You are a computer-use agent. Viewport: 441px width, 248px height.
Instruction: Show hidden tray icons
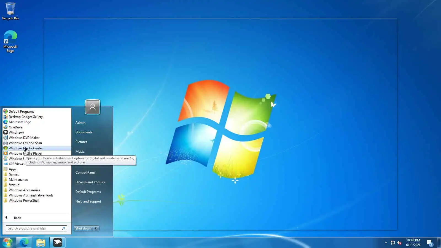point(386,243)
